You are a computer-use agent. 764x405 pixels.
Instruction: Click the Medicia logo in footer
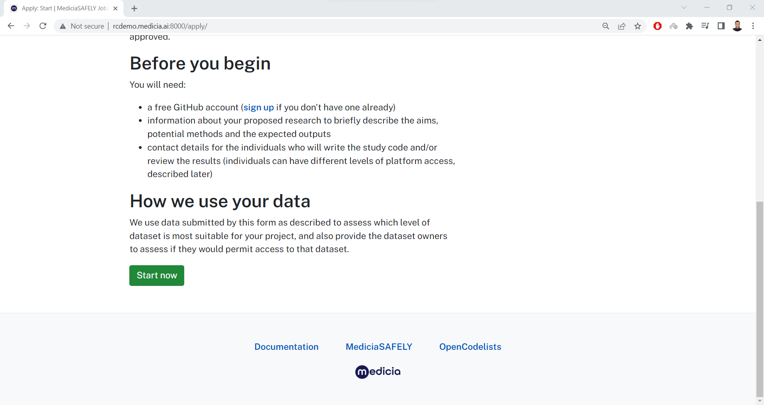[378, 372]
